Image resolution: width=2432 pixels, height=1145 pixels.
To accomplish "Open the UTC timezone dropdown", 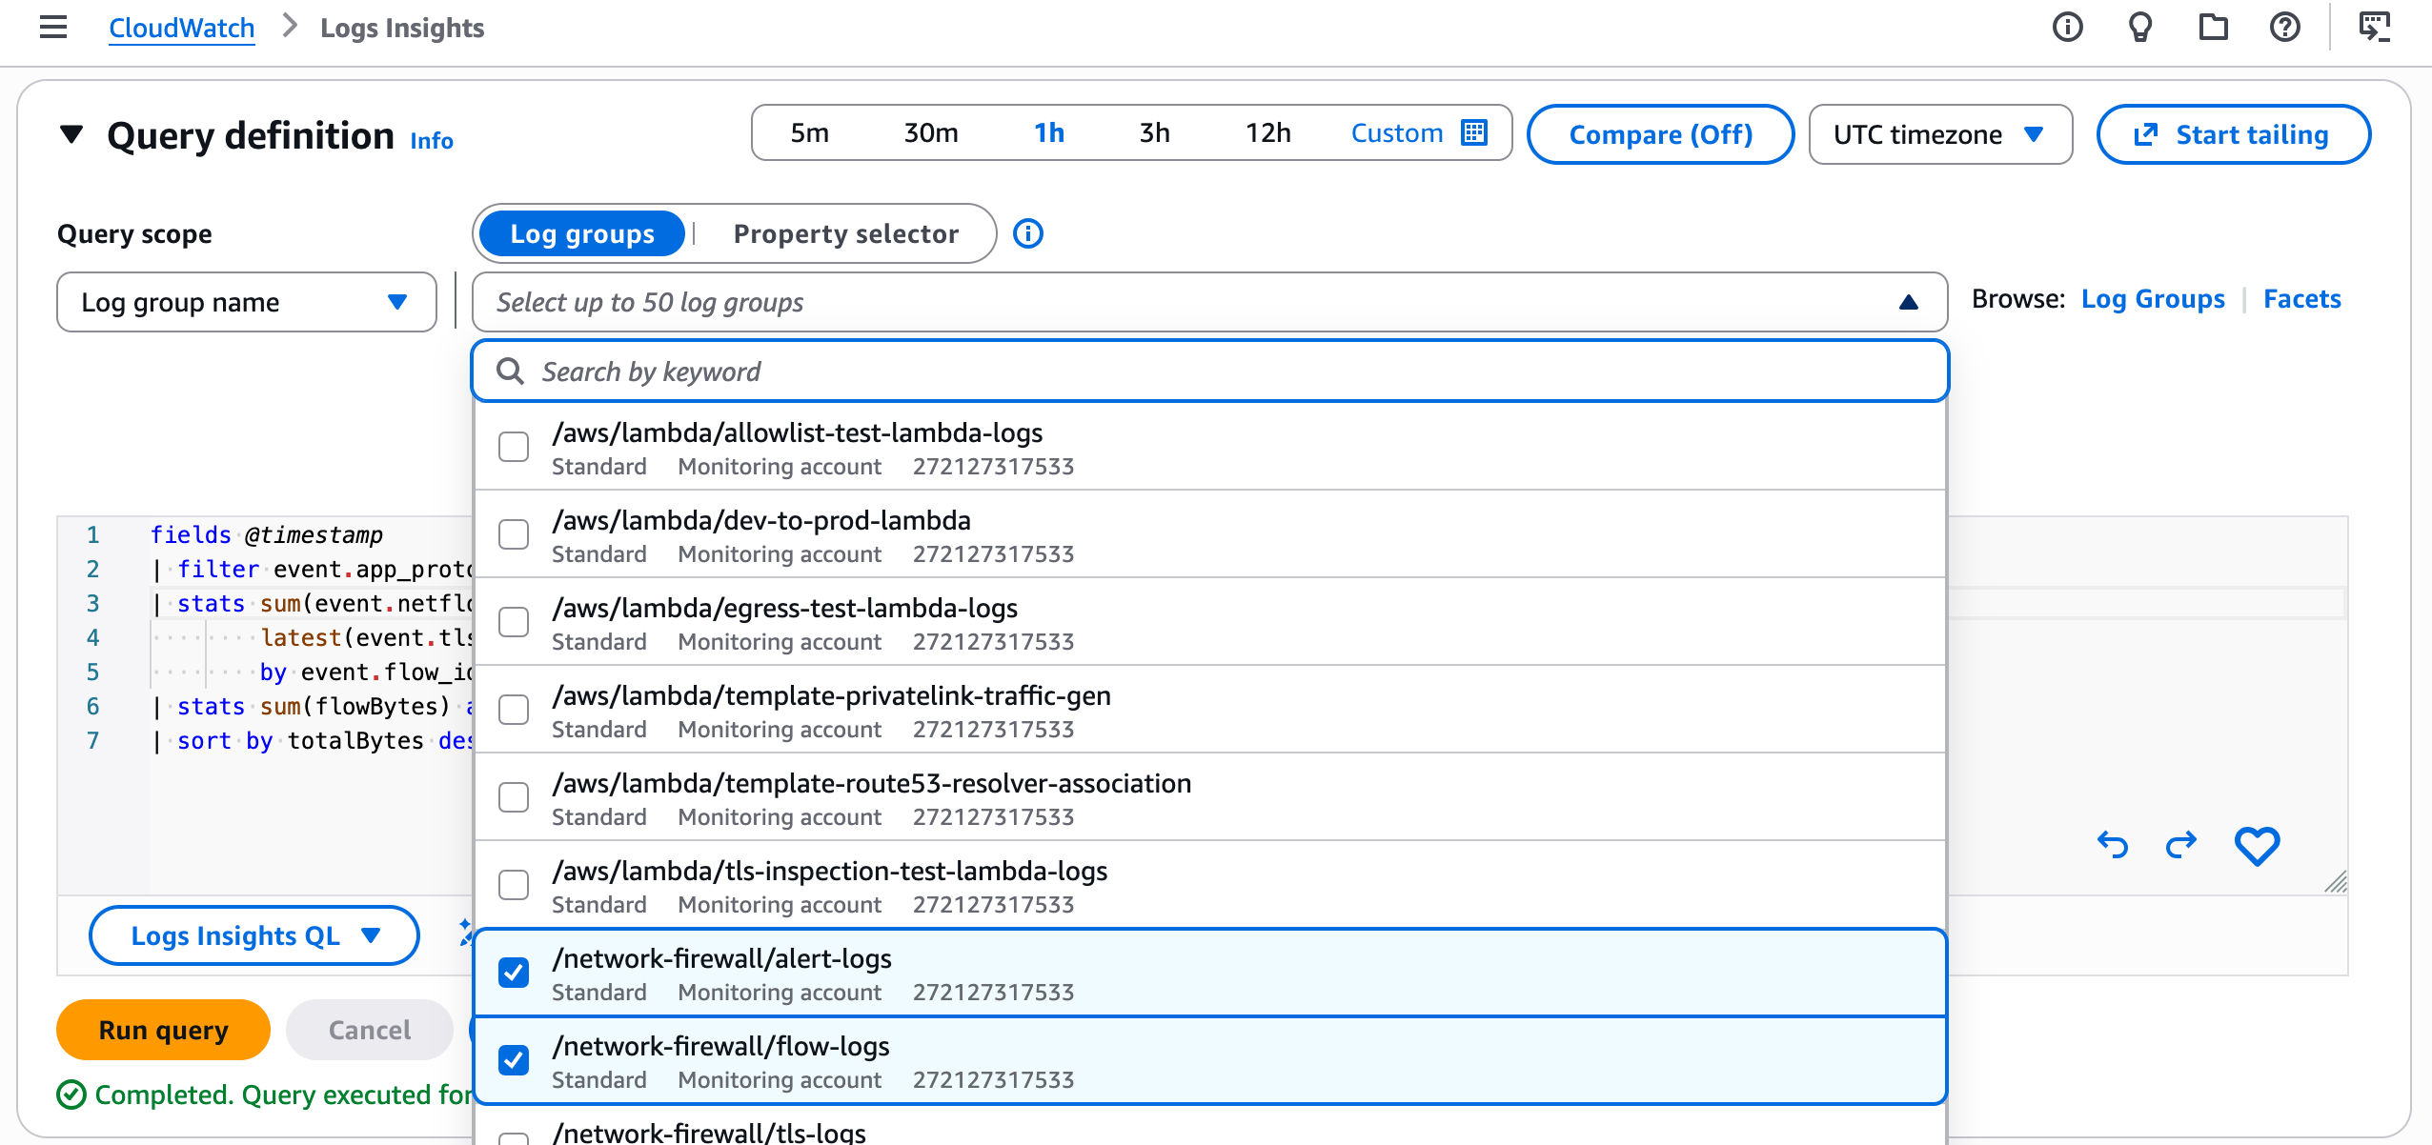I will click(1939, 134).
